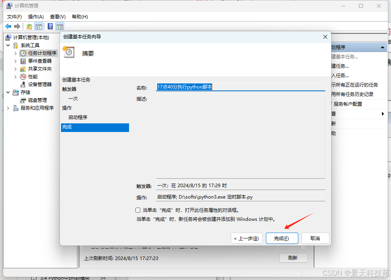This screenshot has width=391, height=280.
Task: Expand the 共享文件夹 tree node
Action: click(x=16, y=69)
